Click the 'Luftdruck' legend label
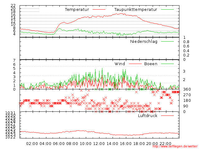The height and width of the screenshot is (149, 199). click(148, 115)
